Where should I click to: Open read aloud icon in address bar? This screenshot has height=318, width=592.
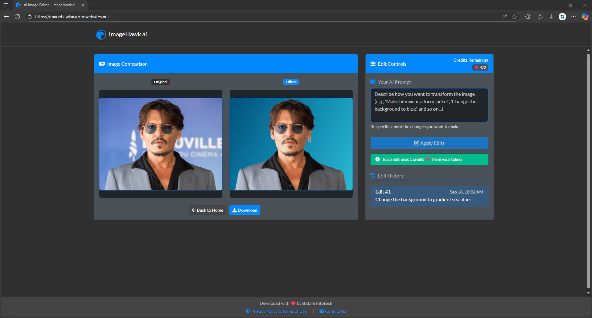(504, 17)
